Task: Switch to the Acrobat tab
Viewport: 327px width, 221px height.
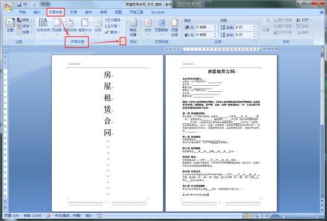Action: [158, 12]
